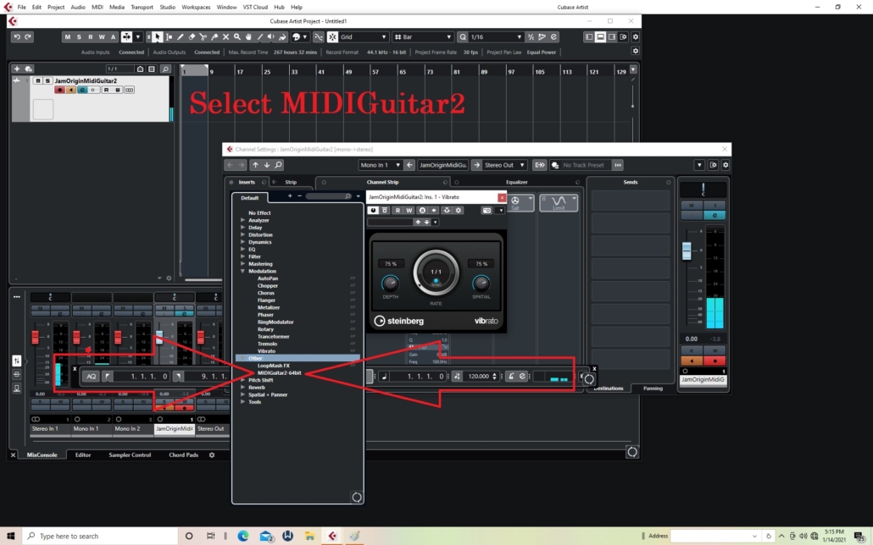Select No Effect entry
This screenshot has width=873, height=545.
click(x=259, y=213)
